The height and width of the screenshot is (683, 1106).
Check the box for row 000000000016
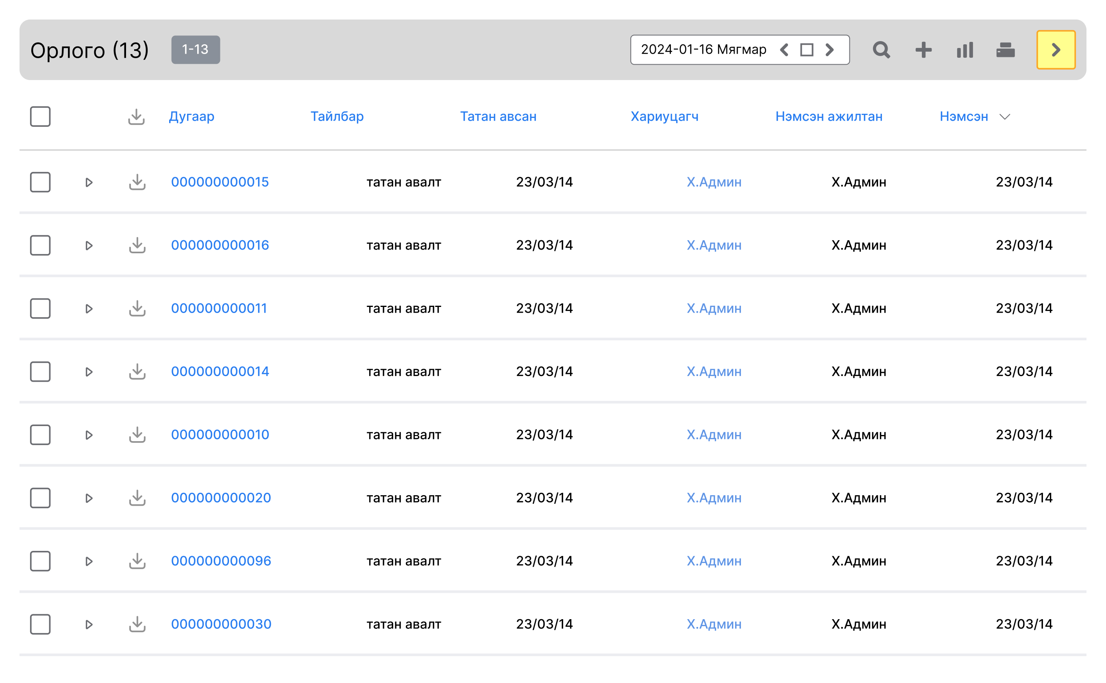click(x=40, y=245)
